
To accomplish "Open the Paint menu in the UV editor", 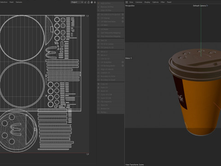I will coord(12,2).
